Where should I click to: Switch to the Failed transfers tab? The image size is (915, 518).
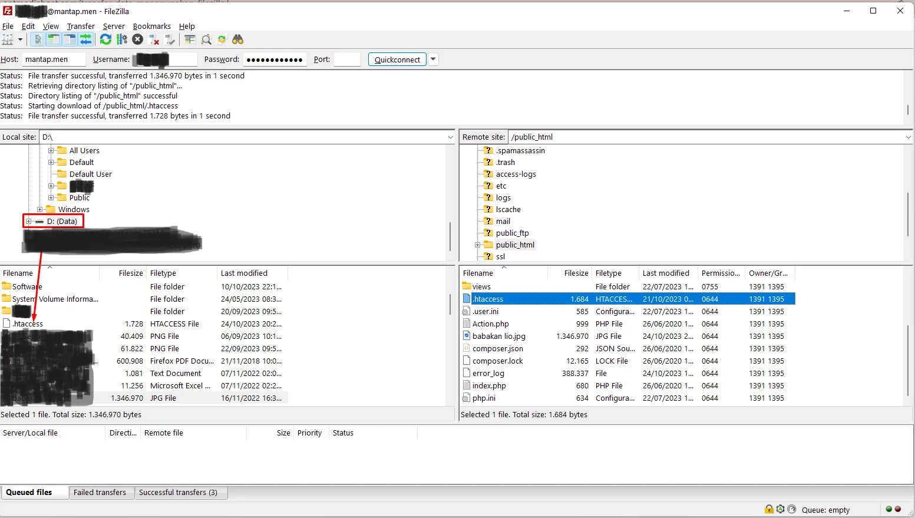100,493
